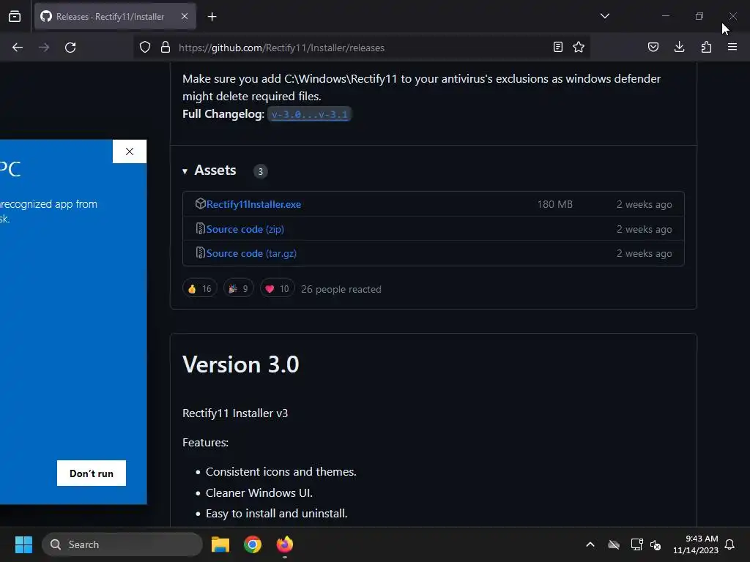Open the Firefox application menu
750x562 pixels.
coord(732,47)
